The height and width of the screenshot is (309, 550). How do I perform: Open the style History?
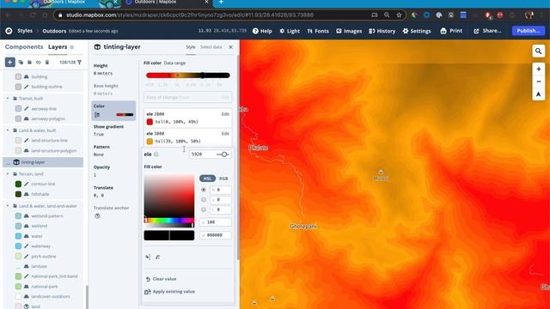click(x=382, y=31)
